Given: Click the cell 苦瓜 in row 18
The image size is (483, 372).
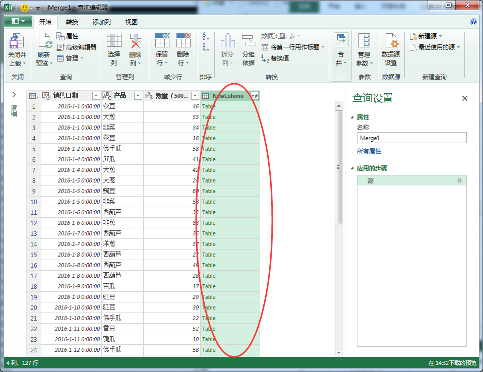Looking at the screenshot, I should click(123, 286).
